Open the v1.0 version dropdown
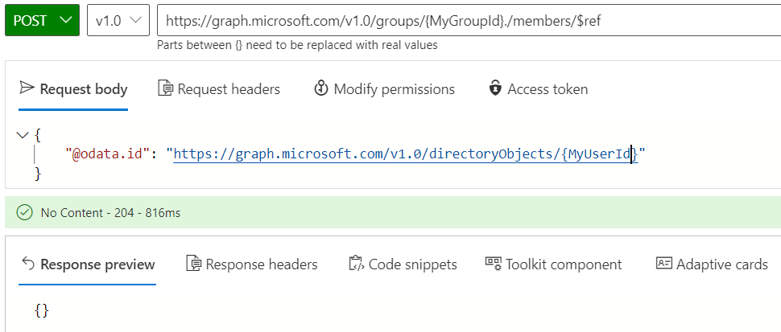Screen dimensions: 781x332 (x=118, y=21)
